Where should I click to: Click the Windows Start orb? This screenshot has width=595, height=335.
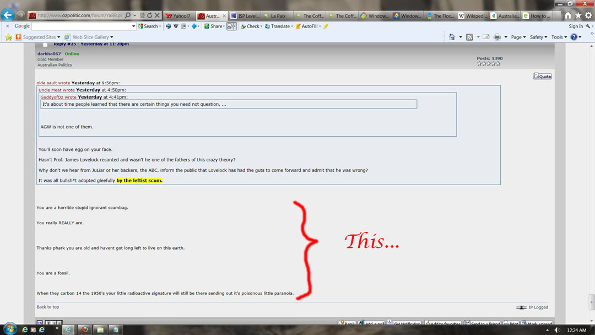point(9,329)
